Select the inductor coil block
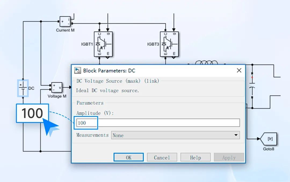The height and width of the screenshot is (182, 290). [x=206, y=62]
